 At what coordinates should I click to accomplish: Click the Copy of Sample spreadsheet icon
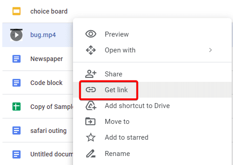tap(16, 107)
